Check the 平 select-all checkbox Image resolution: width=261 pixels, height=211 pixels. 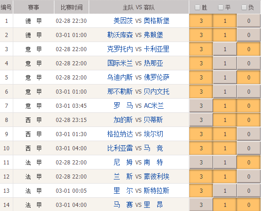(221, 7)
